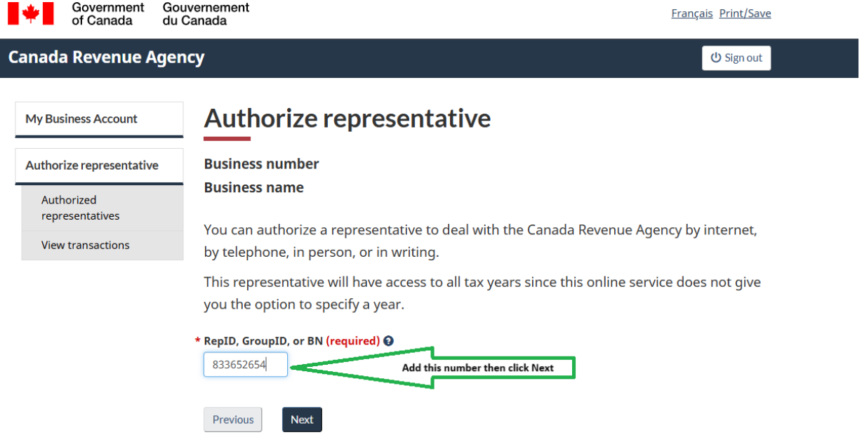Click the RepID, GroupID, or BN field
Image resolution: width=862 pixels, height=442 pixels.
246,365
